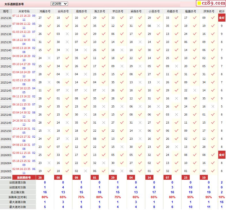
Task: Click the yellow square in cz89 logo
Action: tap(199, 4)
